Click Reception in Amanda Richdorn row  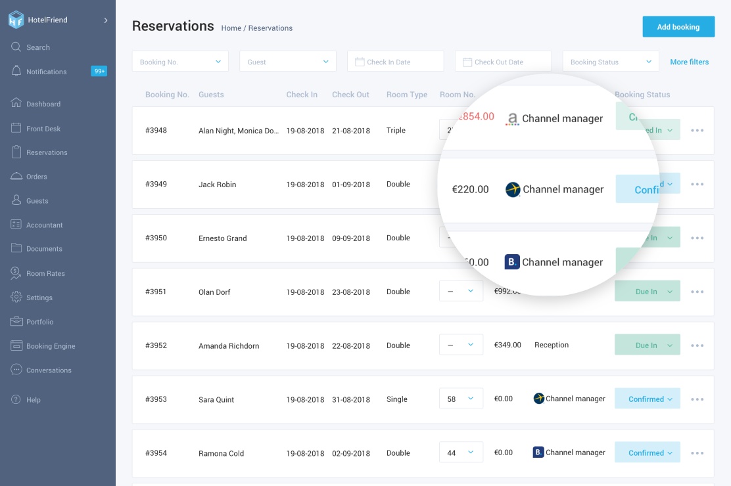(x=551, y=345)
